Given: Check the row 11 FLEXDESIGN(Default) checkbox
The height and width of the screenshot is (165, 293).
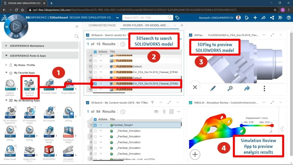Looking at the screenshot, I should click(x=95, y=66).
